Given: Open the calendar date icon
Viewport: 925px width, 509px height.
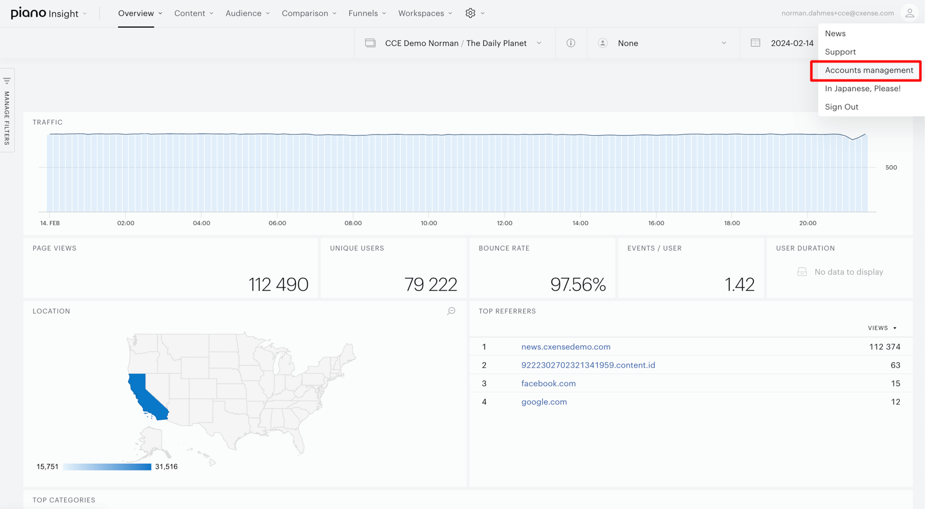Looking at the screenshot, I should point(755,43).
